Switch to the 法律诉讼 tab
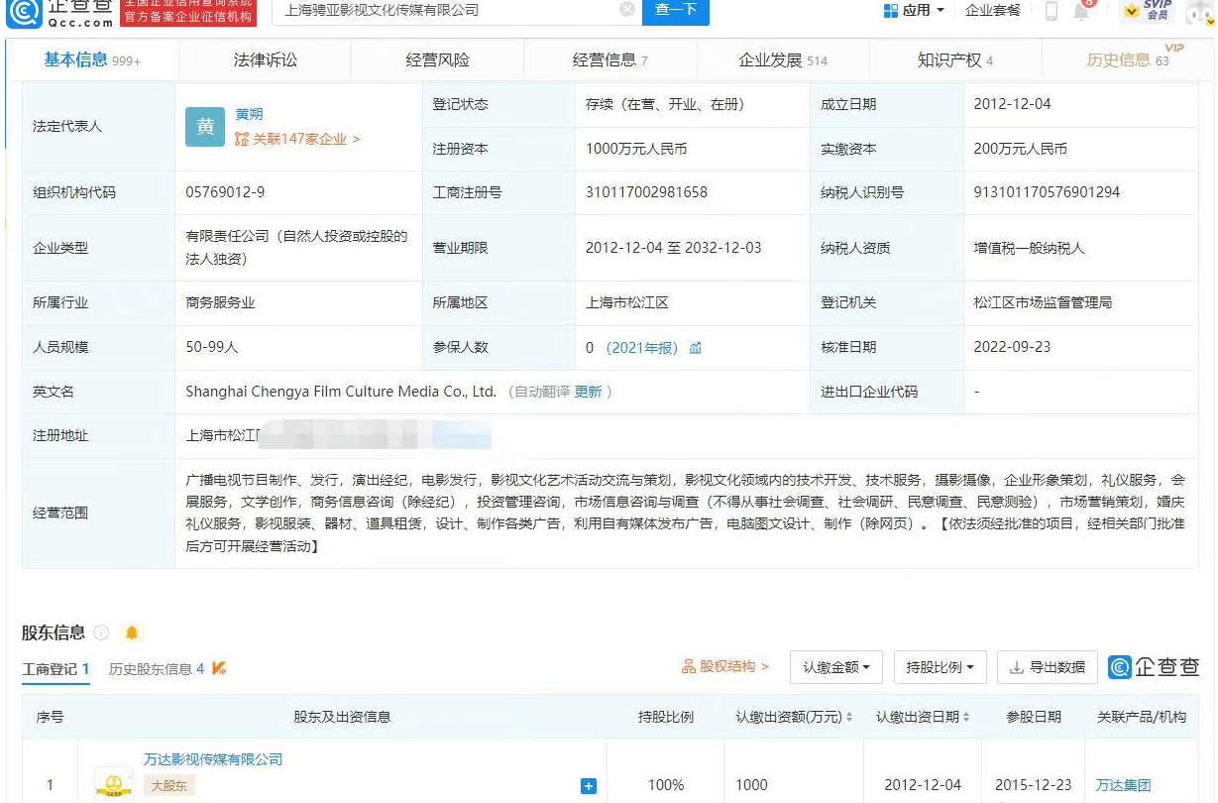Image resolution: width=1218 pixels, height=803 pixels. pos(264,59)
